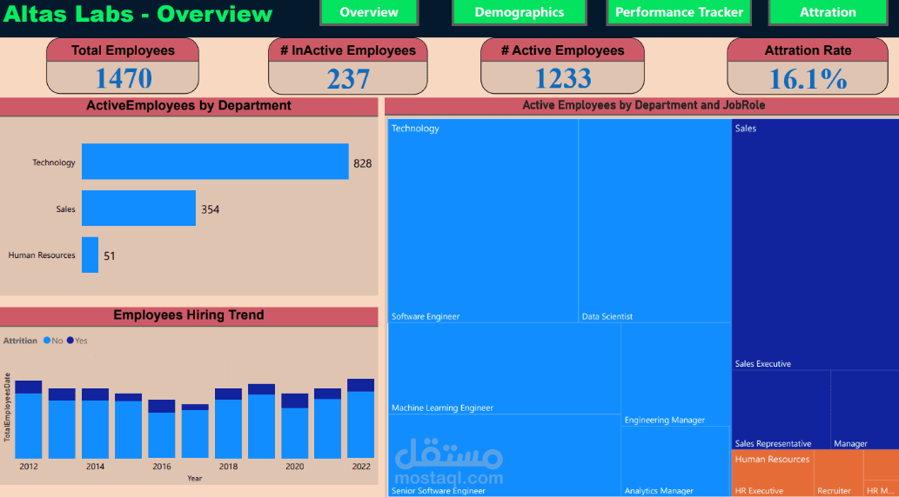Select the 2020 hiring trend column
Image resolution: width=899 pixels, height=497 pixels.
click(295, 426)
